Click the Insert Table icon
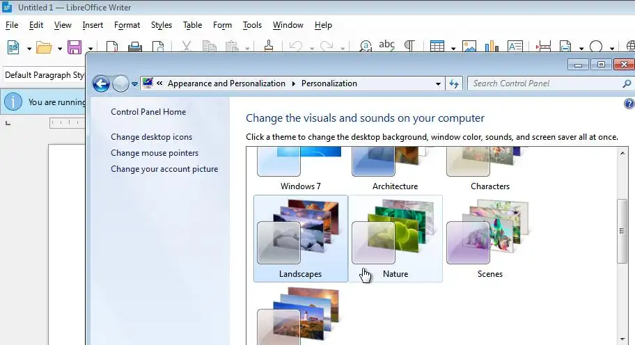Image resolution: width=635 pixels, height=345 pixels. (437, 47)
